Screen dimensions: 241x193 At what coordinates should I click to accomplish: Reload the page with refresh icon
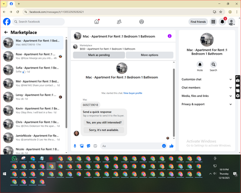(x=18, y=12)
